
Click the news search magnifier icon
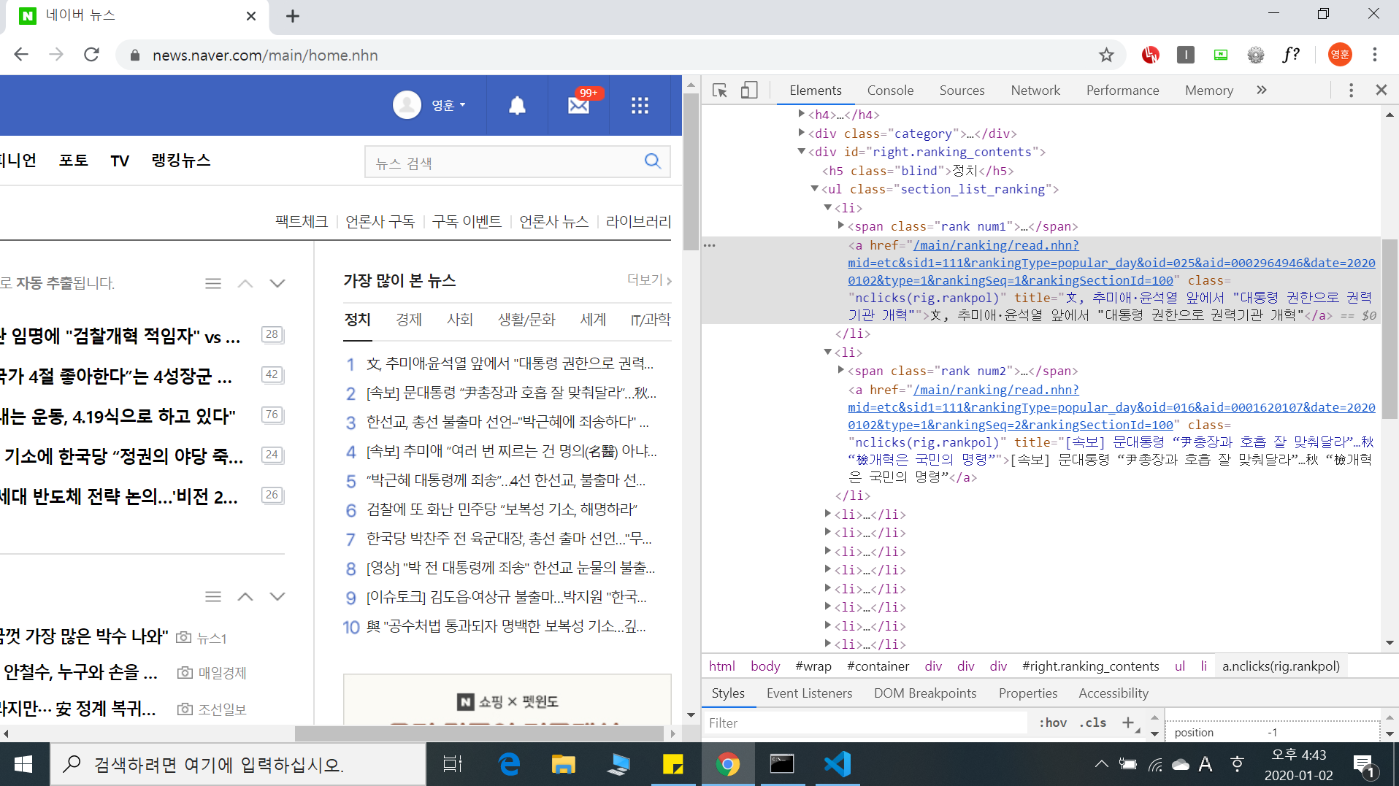pyautogui.click(x=651, y=161)
